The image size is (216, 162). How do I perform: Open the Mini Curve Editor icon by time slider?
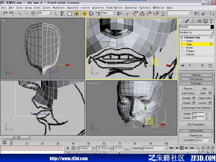(4, 142)
